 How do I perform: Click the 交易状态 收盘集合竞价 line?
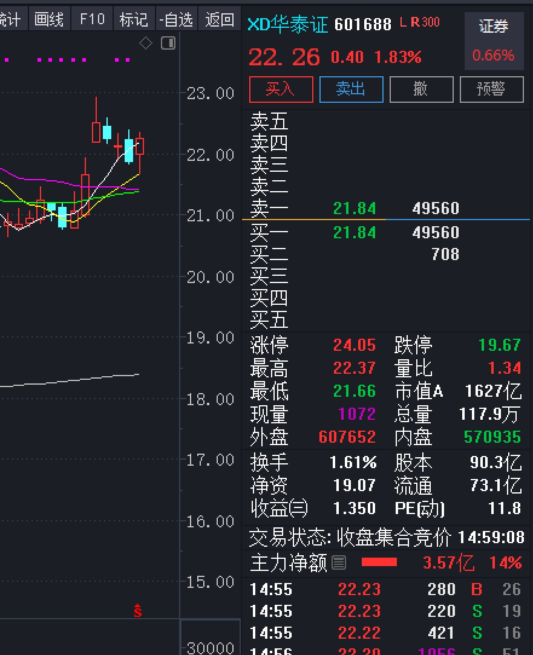coord(387,537)
